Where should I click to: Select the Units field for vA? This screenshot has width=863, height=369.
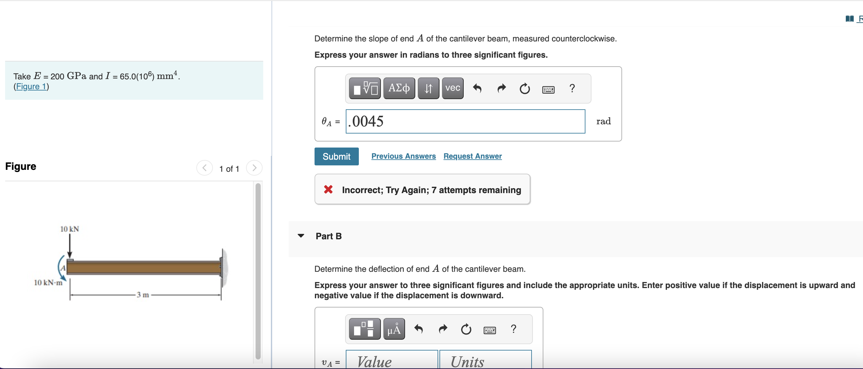(x=486, y=361)
